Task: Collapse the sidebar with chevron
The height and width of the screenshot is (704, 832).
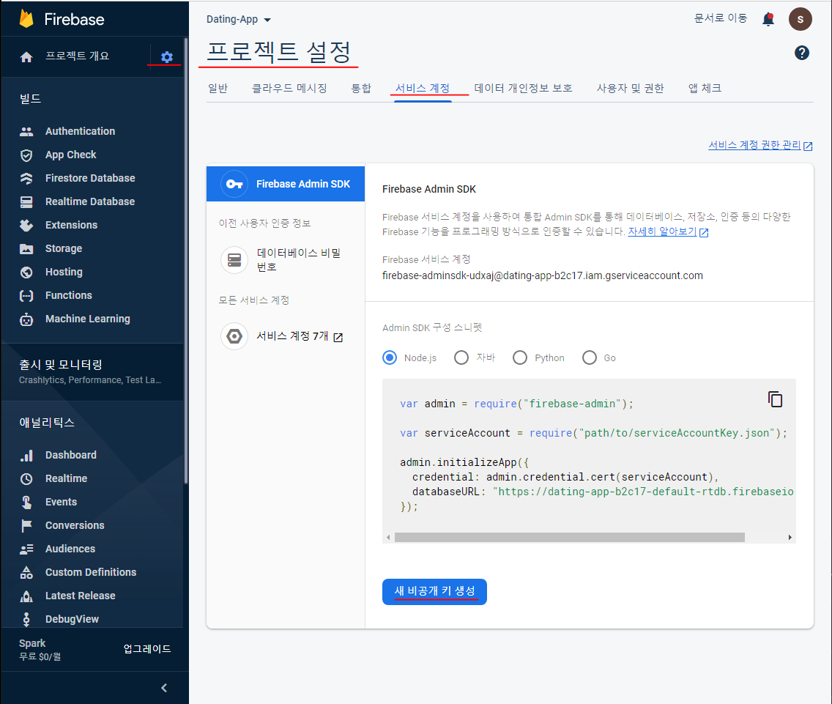Action: point(164,688)
